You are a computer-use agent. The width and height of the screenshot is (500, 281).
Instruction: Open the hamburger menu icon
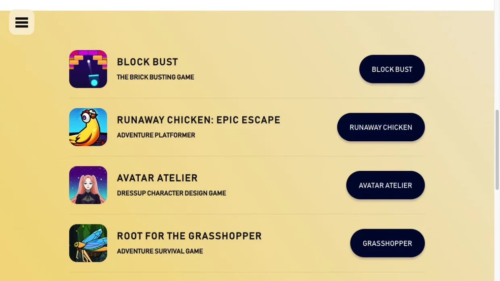pyautogui.click(x=22, y=22)
